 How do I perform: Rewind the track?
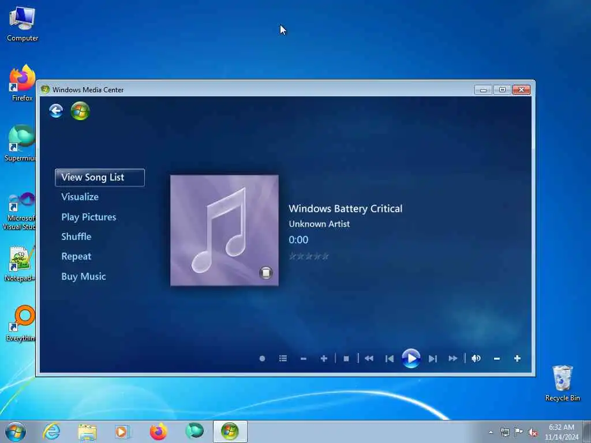(369, 359)
